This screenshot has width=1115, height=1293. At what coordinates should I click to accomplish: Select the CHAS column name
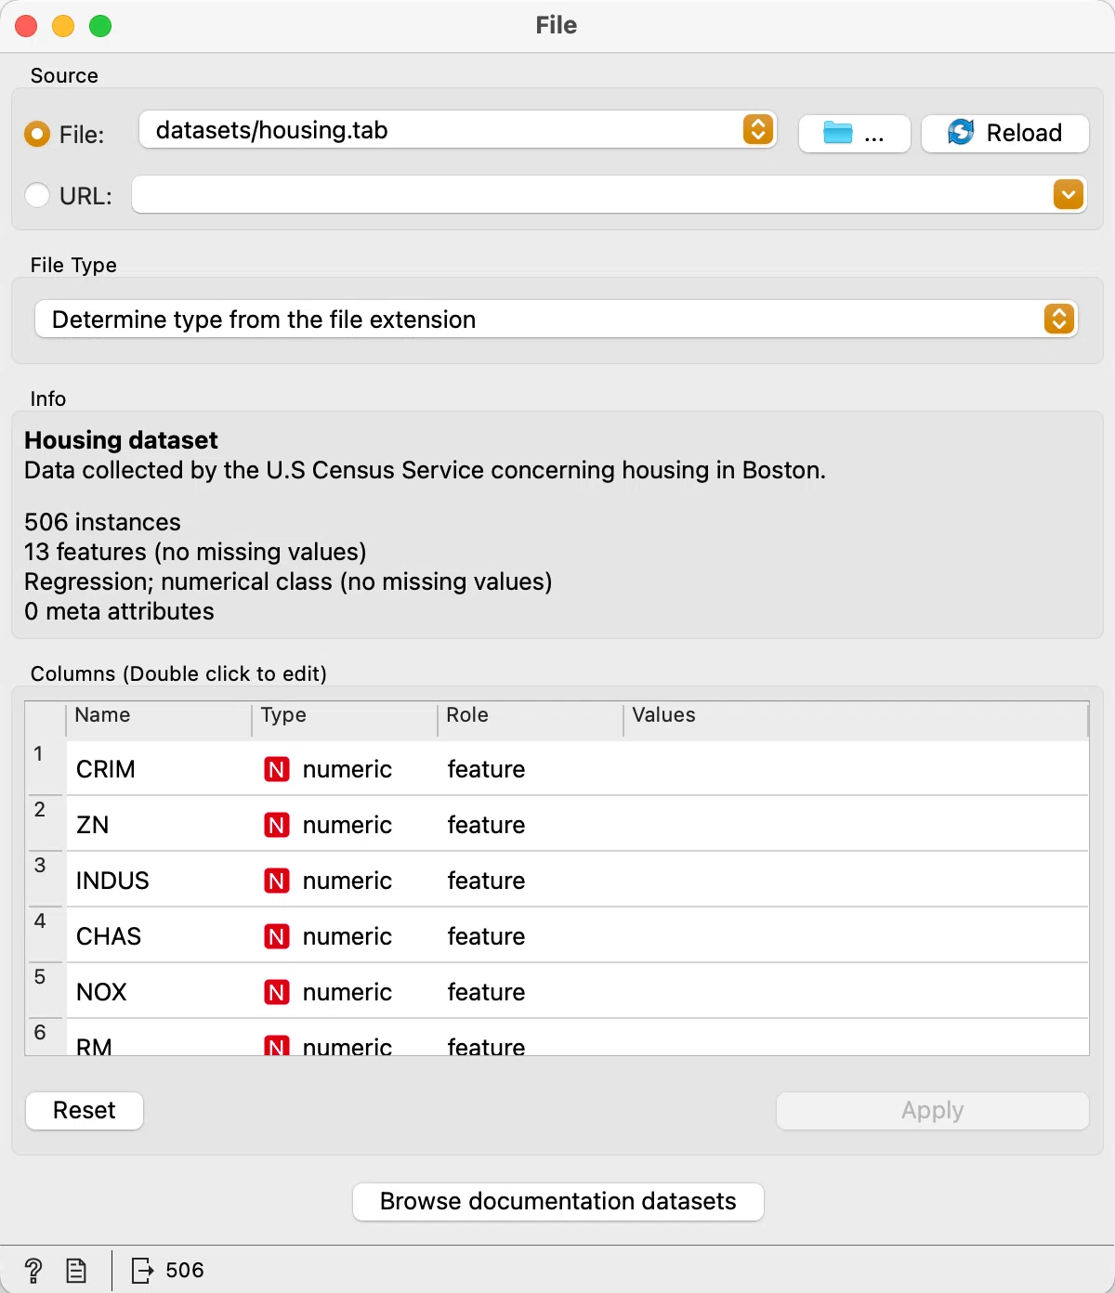(x=109, y=936)
